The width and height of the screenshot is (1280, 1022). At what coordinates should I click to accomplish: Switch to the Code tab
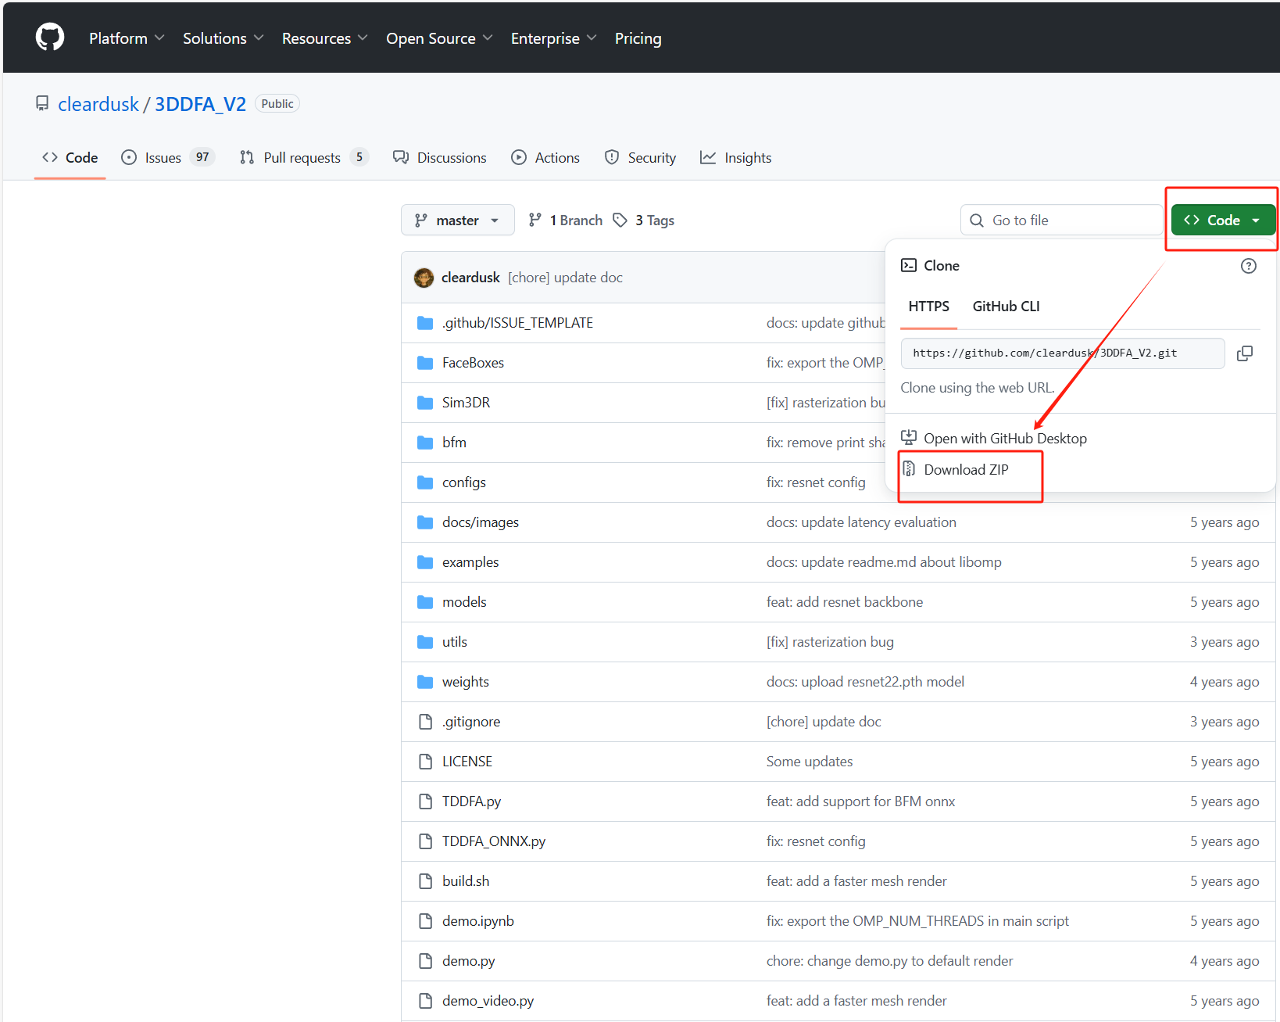(70, 158)
